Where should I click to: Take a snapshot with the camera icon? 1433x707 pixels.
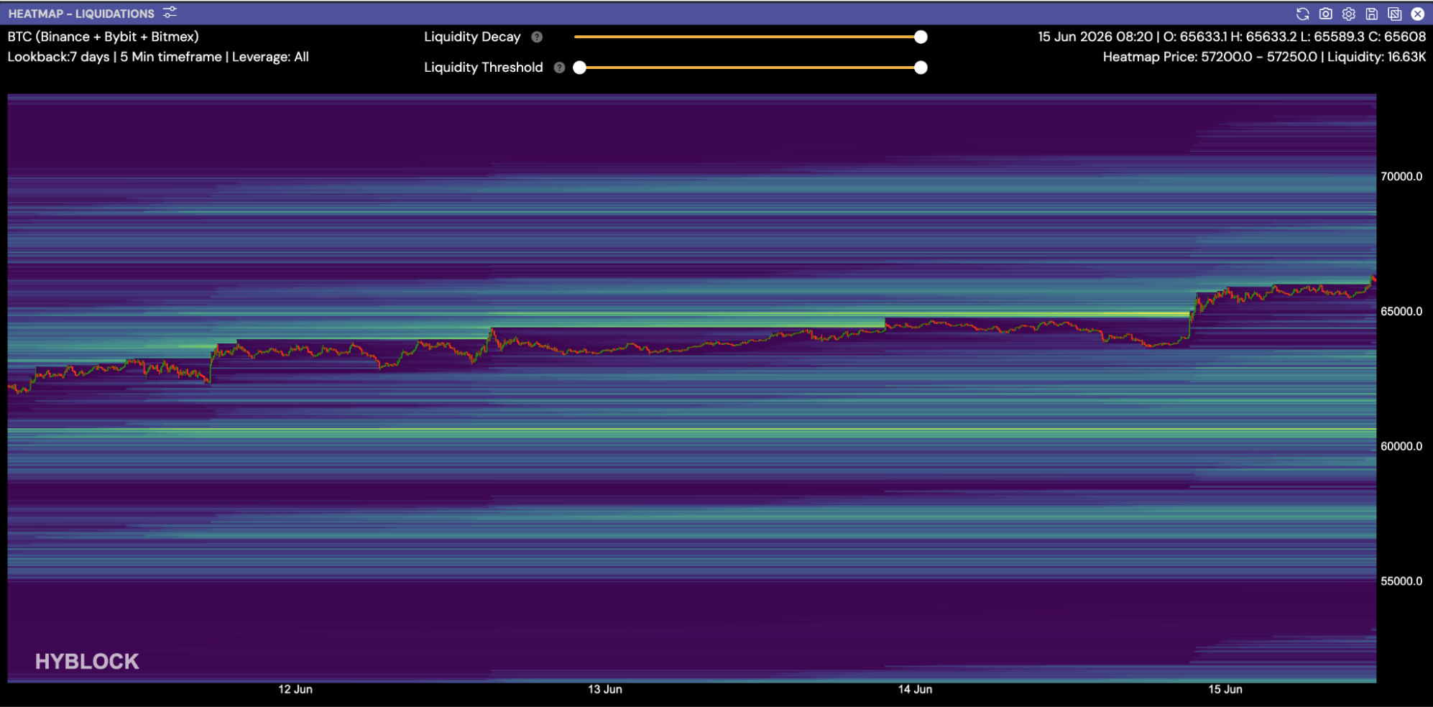pyautogui.click(x=1325, y=14)
